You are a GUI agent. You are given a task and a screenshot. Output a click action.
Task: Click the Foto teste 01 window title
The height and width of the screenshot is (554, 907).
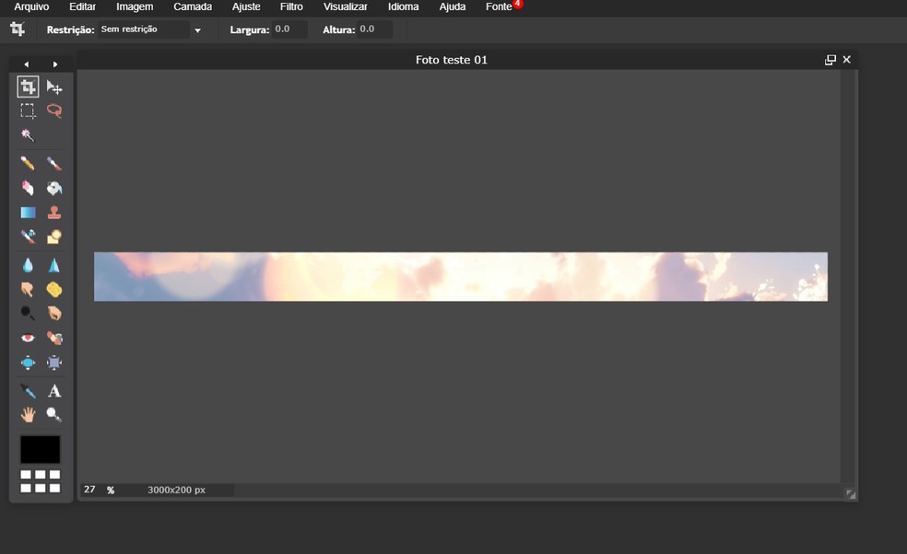pyautogui.click(x=451, y=60)
